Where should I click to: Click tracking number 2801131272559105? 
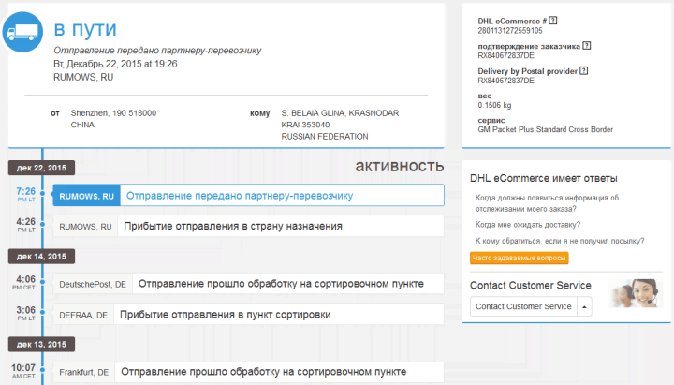pyautogui.click(x=510, y=31)
